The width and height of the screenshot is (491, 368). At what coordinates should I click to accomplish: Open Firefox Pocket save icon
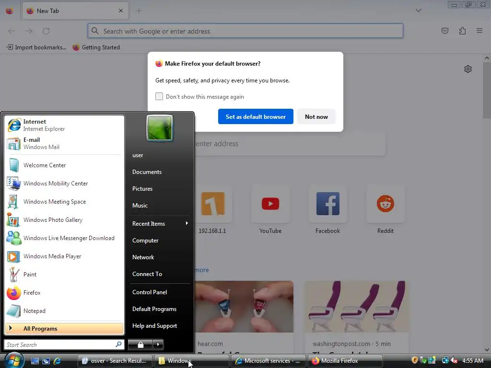pos(444,31)
